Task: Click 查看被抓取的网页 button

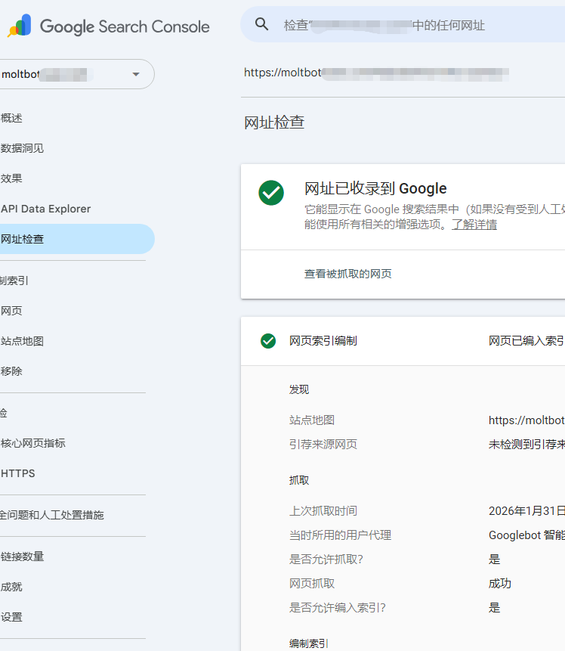Action: coord(348,274)
